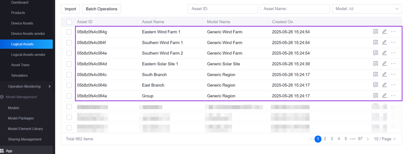This screenshot has width=404, height=154.
Task: Click the view details icon for Eastern Wind Farm 1
Action: coord(376,32)
